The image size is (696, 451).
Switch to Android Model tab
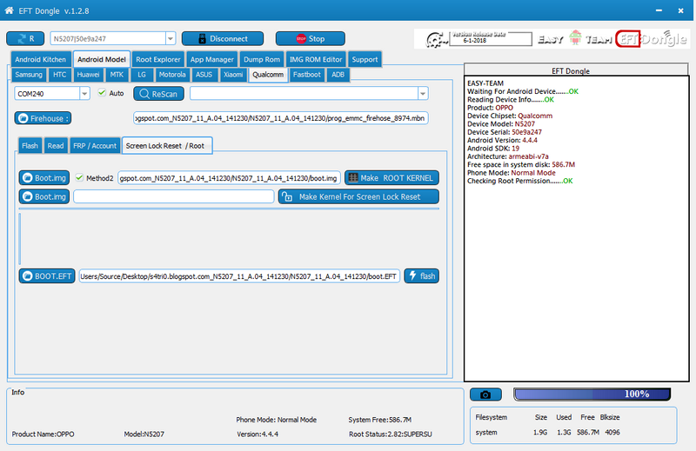(102, 59)
